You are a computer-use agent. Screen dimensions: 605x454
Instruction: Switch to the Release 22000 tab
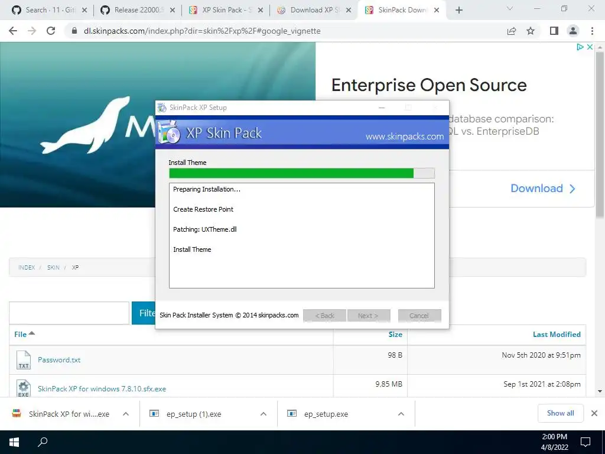[x=137, y=10]
